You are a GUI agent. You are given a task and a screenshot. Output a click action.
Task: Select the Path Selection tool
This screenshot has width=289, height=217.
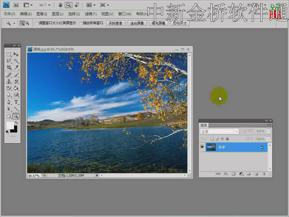click(9, 109)
